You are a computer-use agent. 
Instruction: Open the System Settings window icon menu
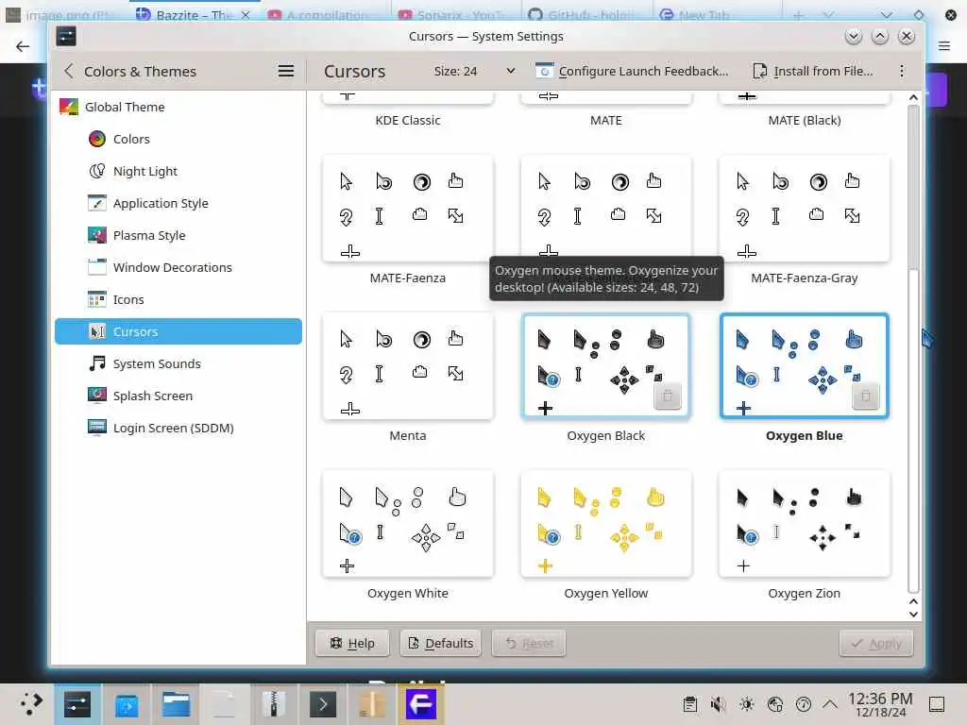click(66, 37)
